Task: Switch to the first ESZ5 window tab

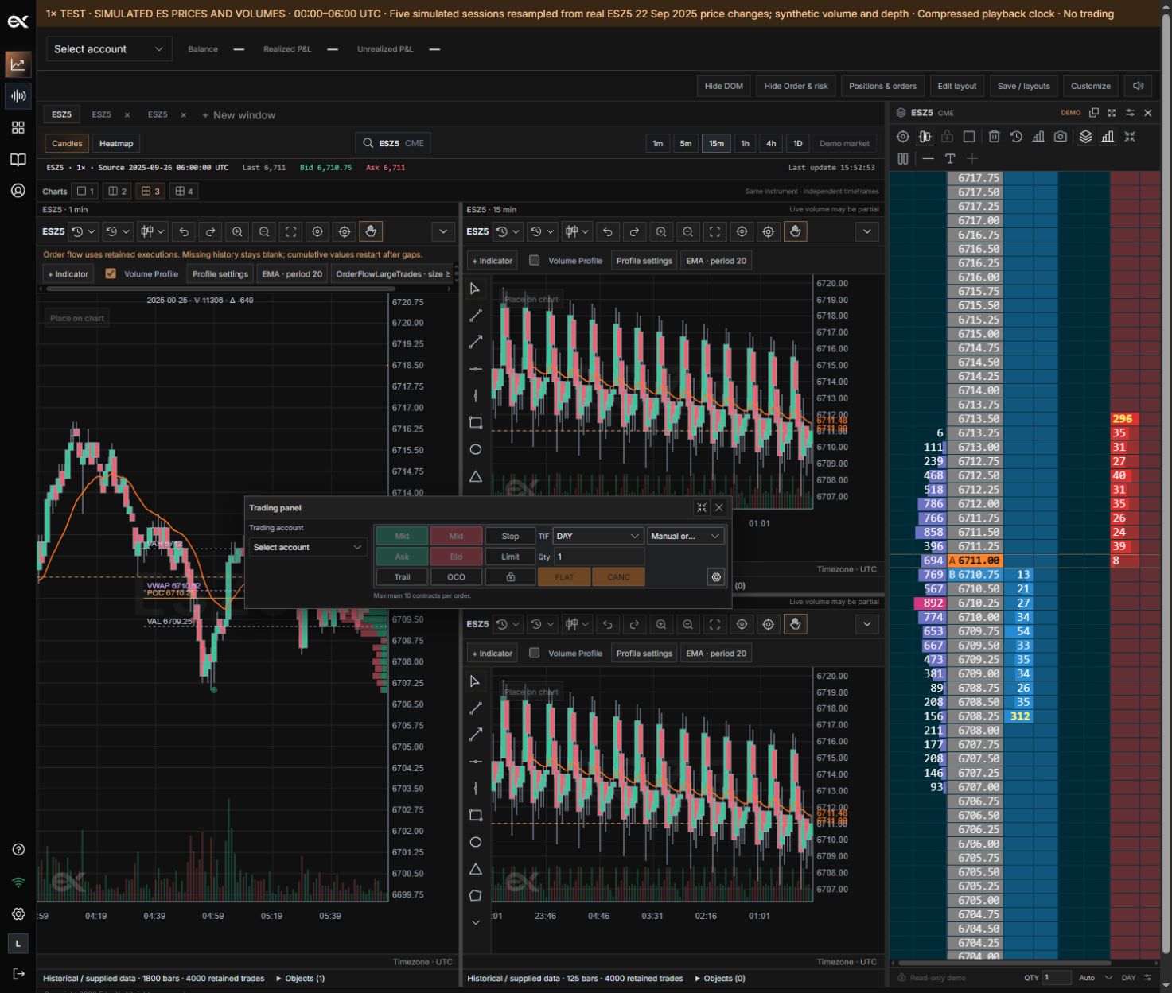Action: (x=61, y=114)
